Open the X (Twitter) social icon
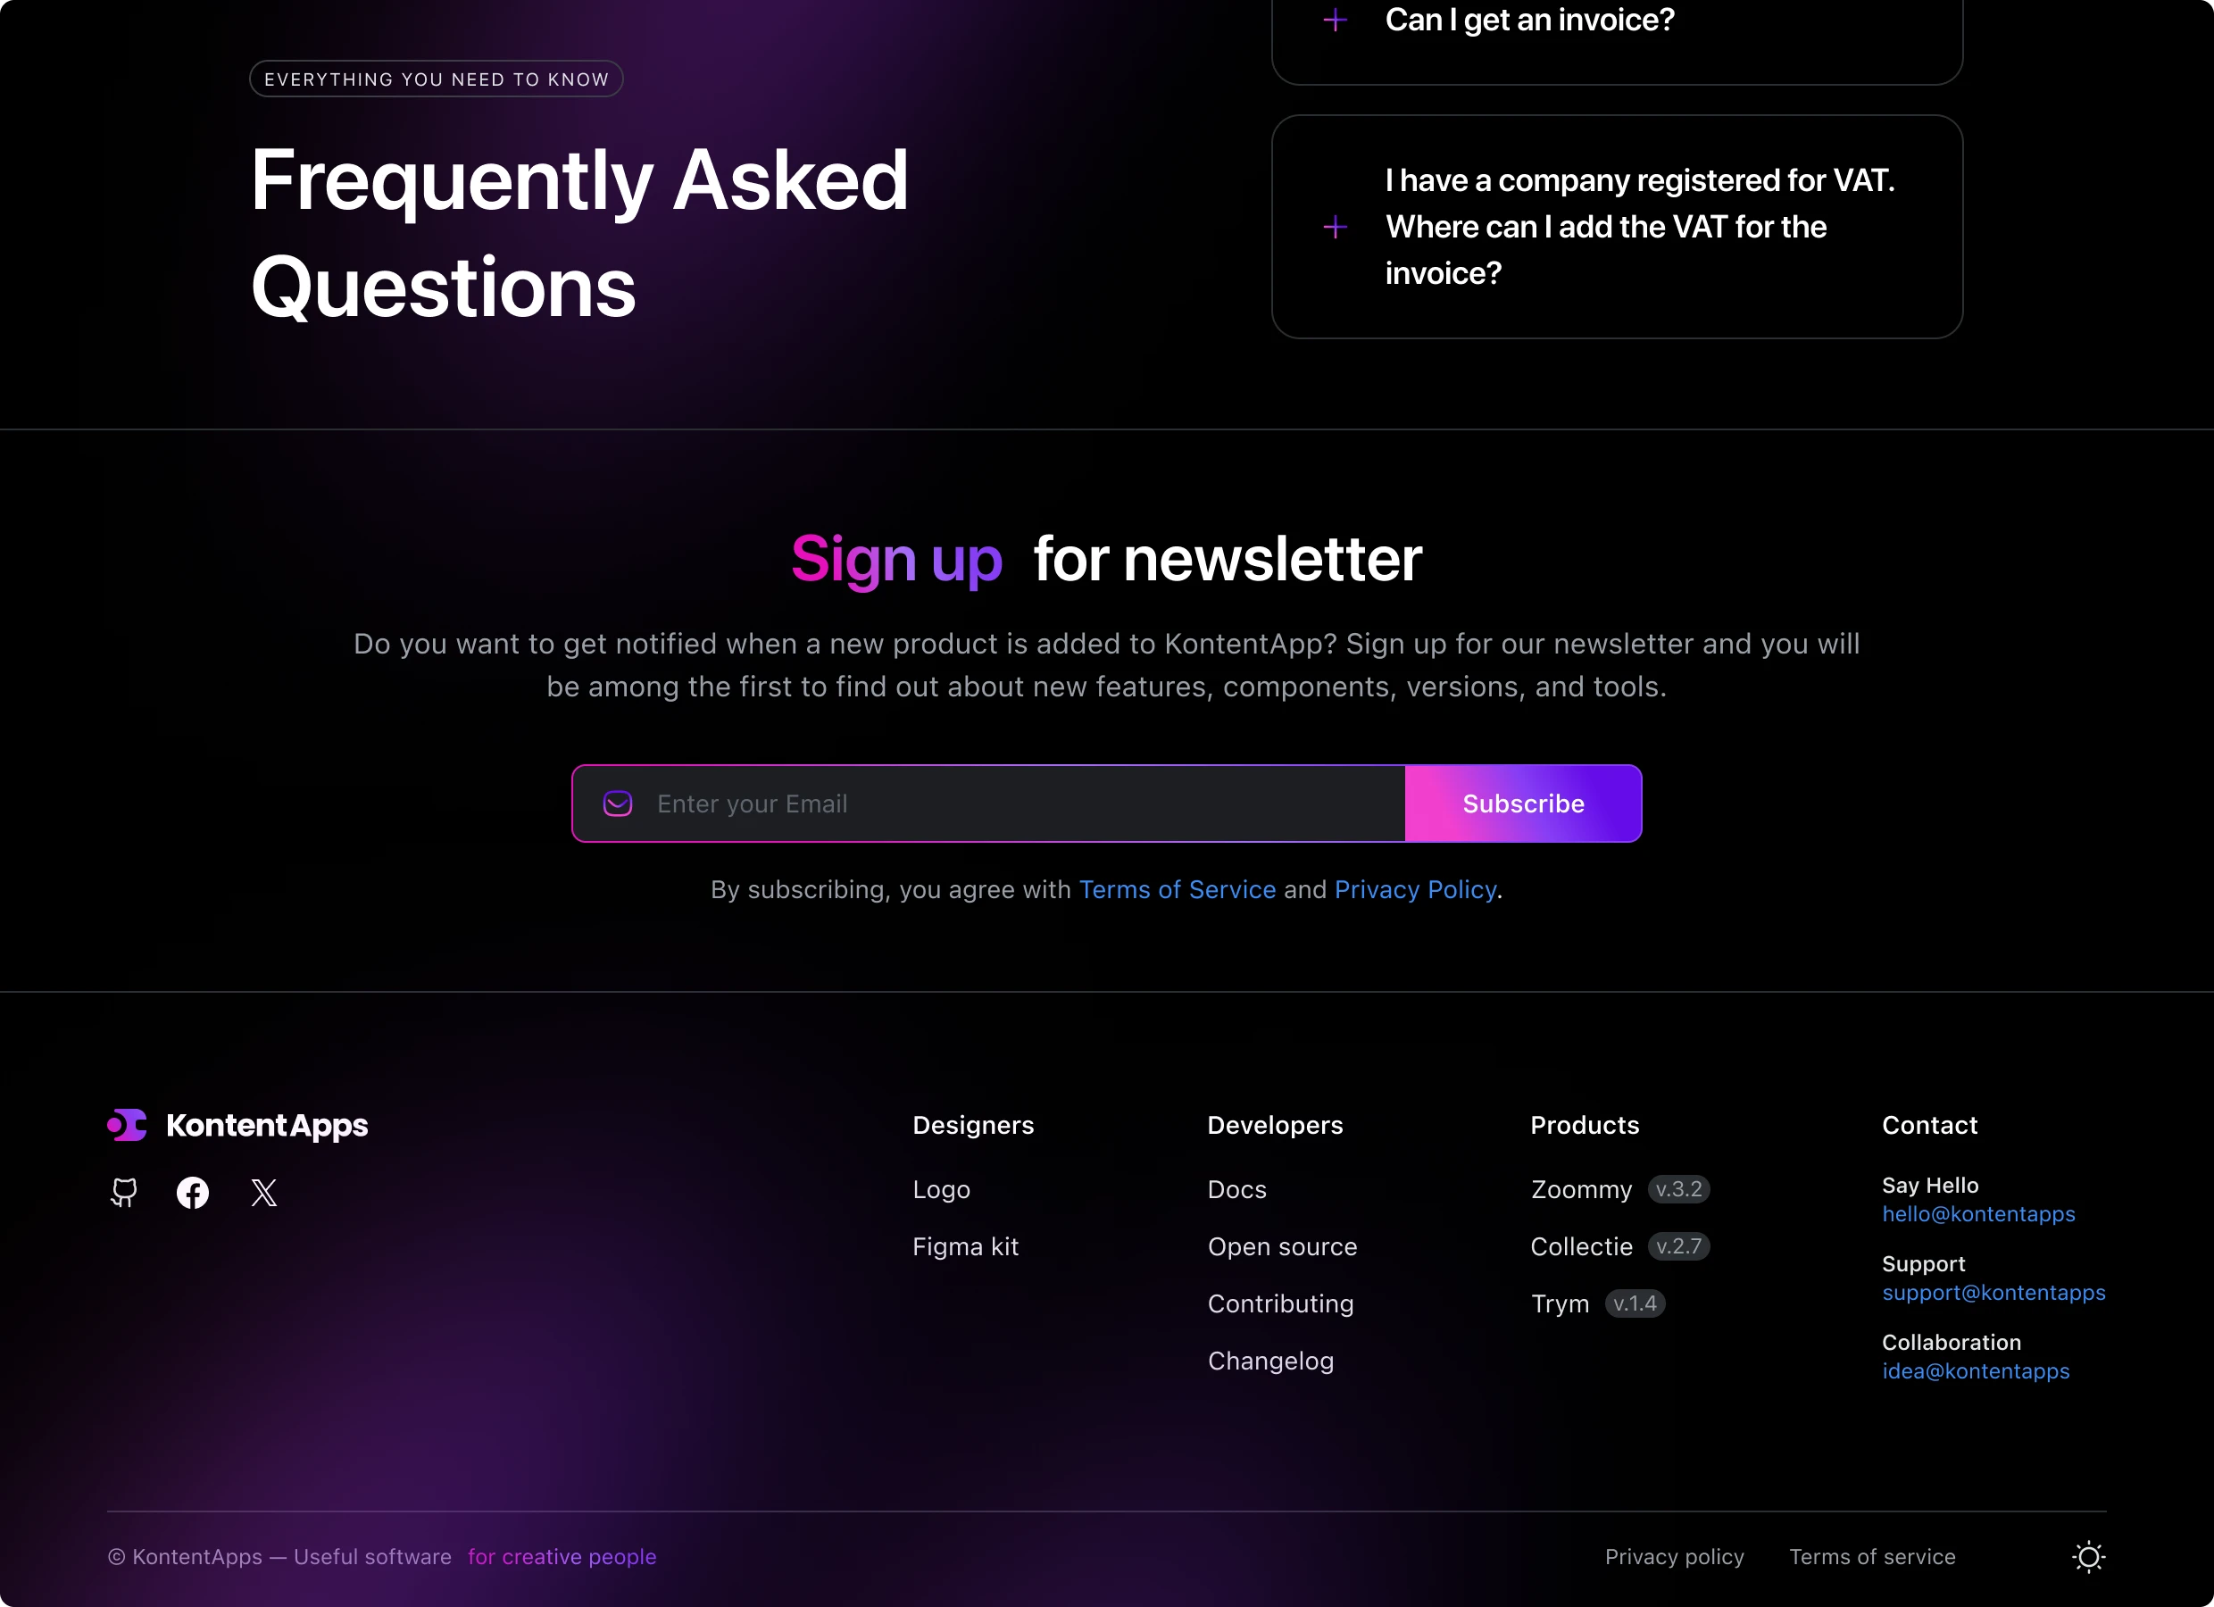Image resolution: width=2214 pixels, height=1607 pixels. 263,1192
